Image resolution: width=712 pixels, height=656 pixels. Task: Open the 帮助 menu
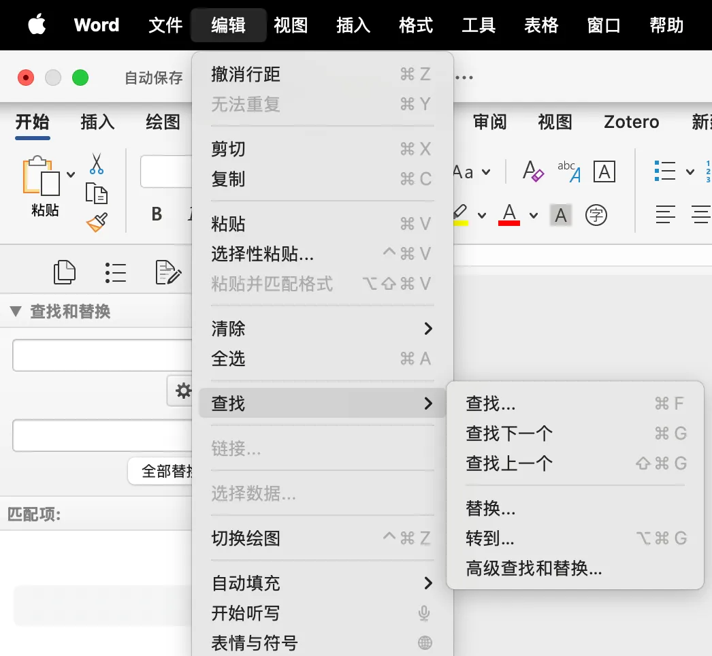pyautogui.click(x=666, y=24)
